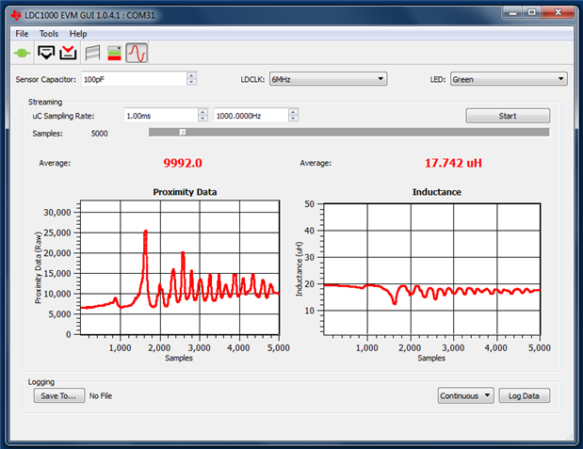Image resolution: width=583 pixels, height=449 pixels.
Task: Open the Help menu
Action: (x=78, y=34)
